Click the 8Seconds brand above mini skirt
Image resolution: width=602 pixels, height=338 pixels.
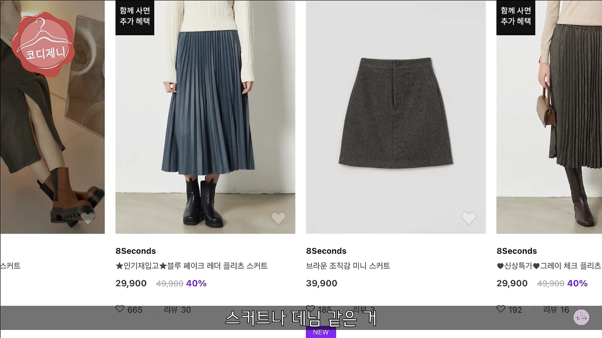[x=326, y=251]
